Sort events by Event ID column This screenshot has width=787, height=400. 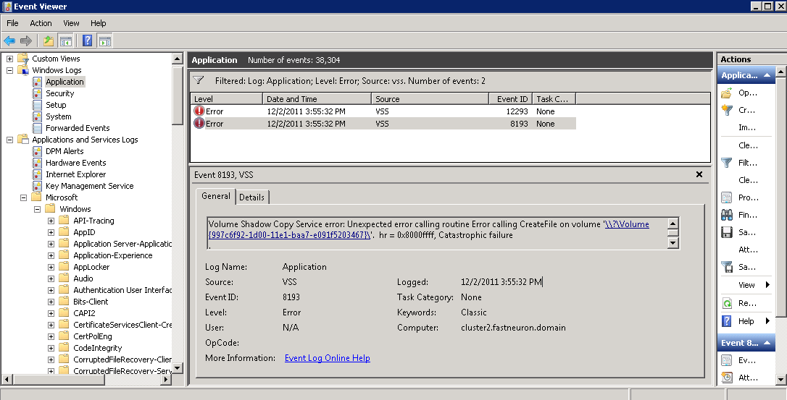pos(510,99)
